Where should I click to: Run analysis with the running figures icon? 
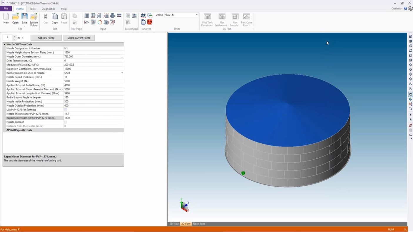point(143,16)
